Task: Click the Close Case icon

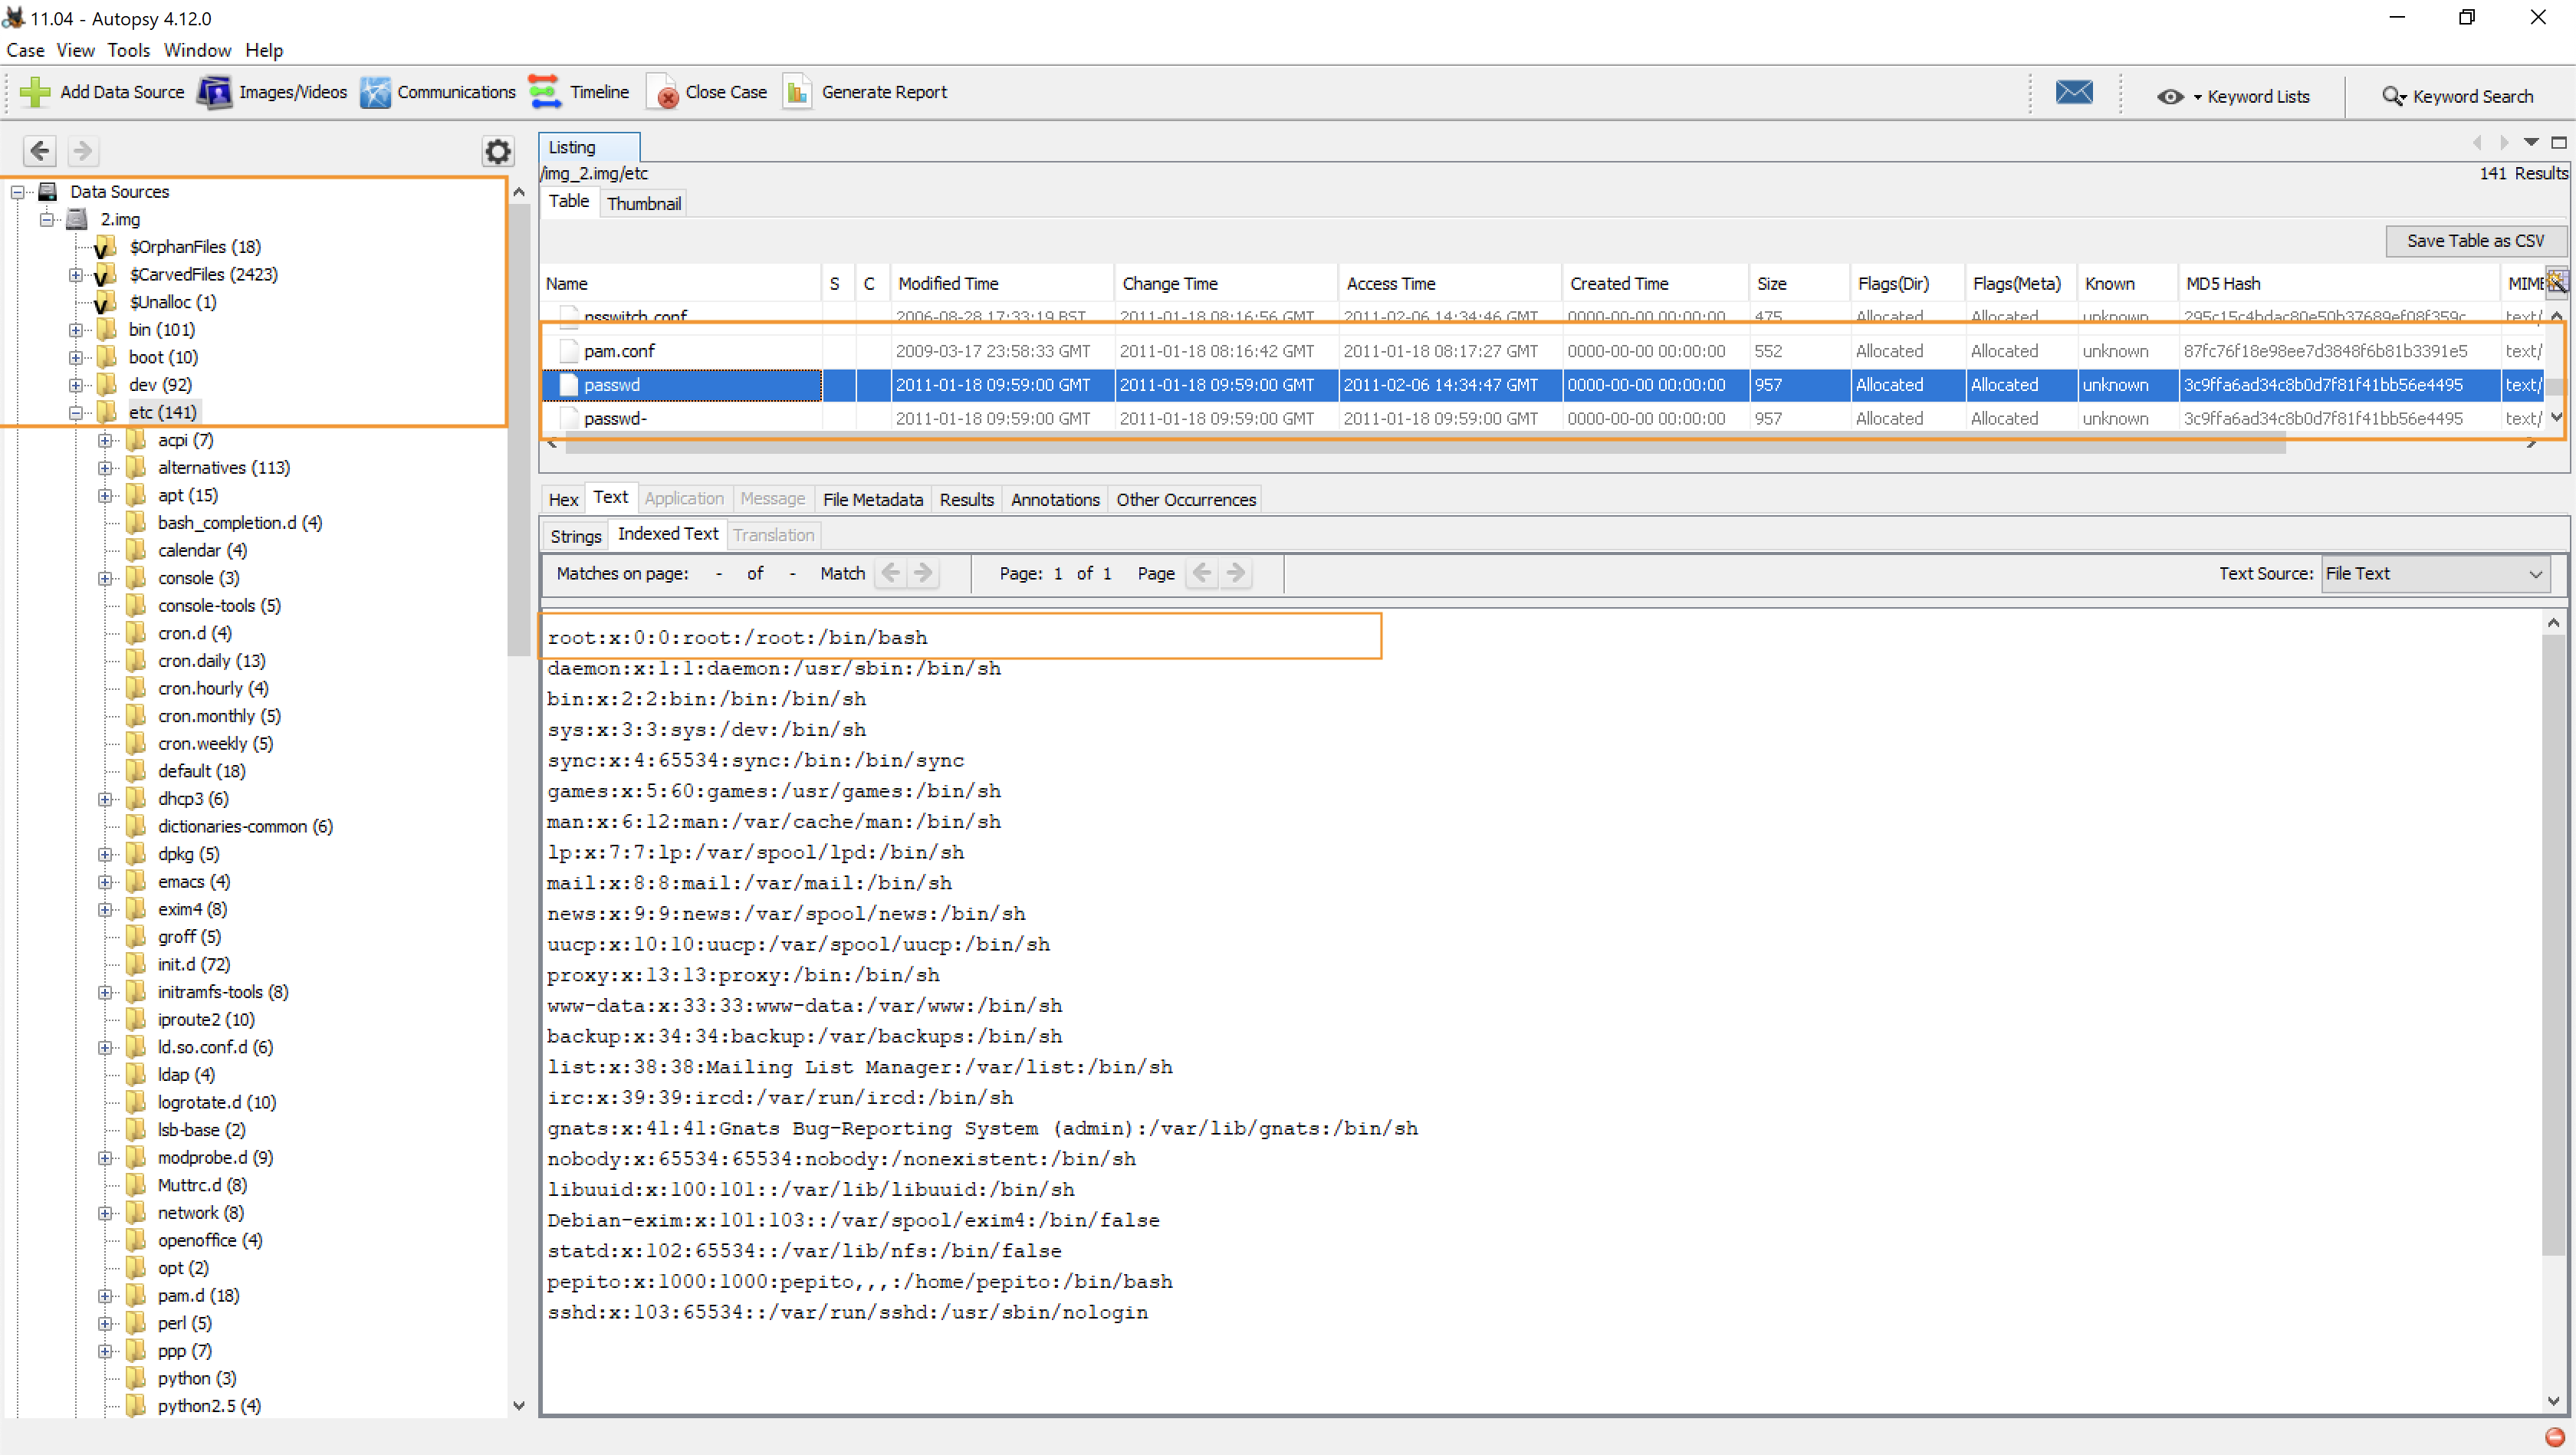Action: tap(662, 92)
